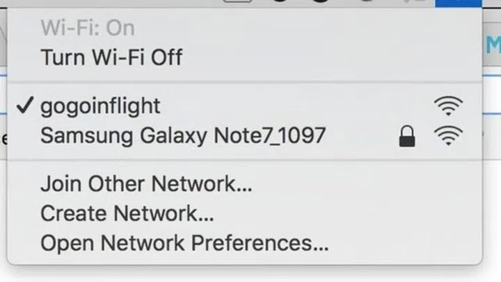Open Network Preferences…

point(244,243)
